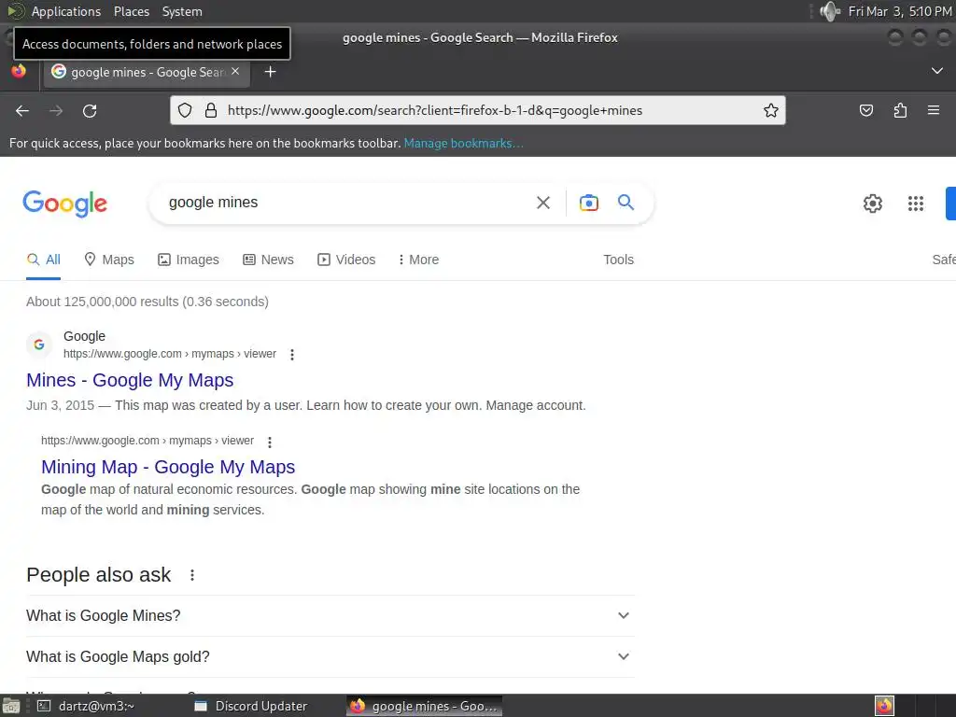Click the padlock site security icon

[x=211, y=110]
